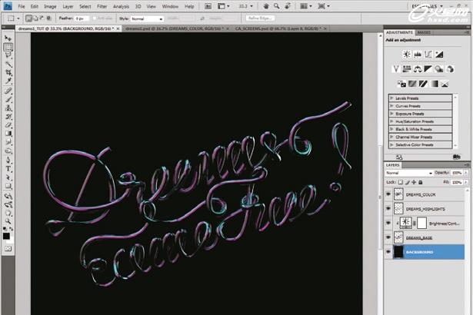Add a Photo Filter adjustment
Screen dimensions: 473x315
point(439,69)
